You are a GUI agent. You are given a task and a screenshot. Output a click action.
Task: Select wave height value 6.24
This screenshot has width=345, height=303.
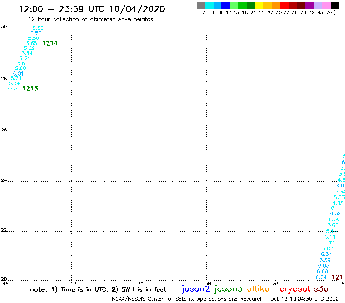coord(321,277)
